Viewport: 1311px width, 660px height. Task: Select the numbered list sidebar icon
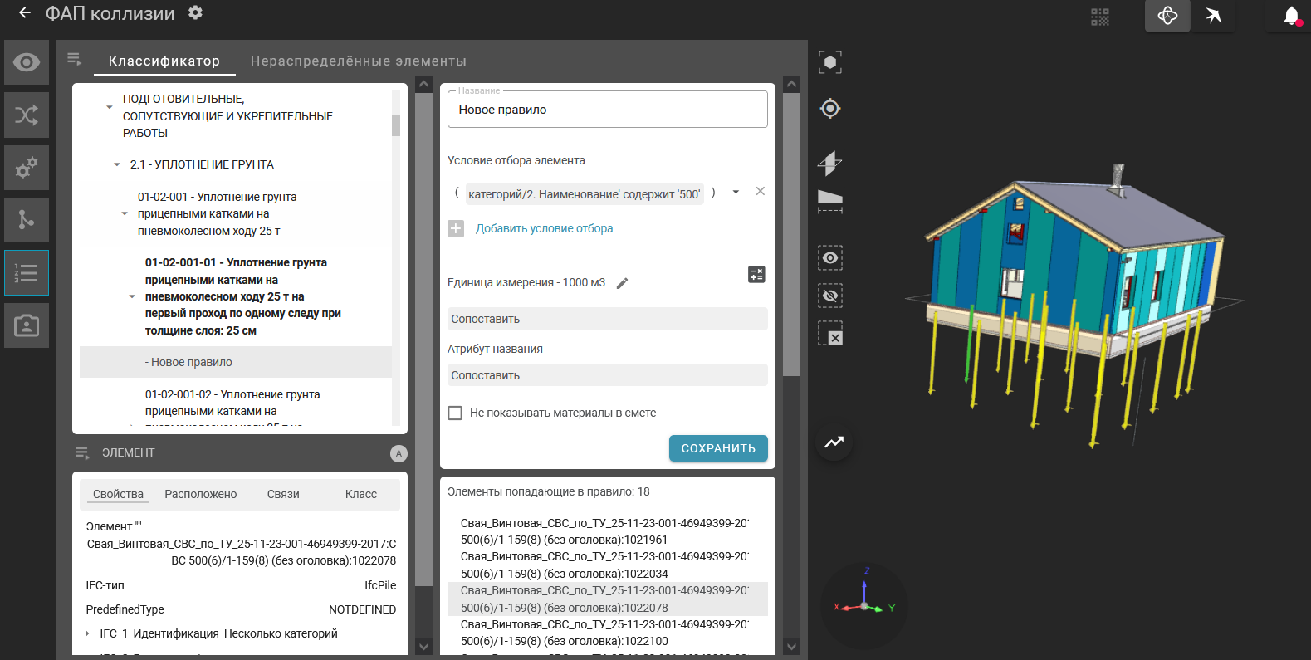pyautogui.click(x=27, y=272)
